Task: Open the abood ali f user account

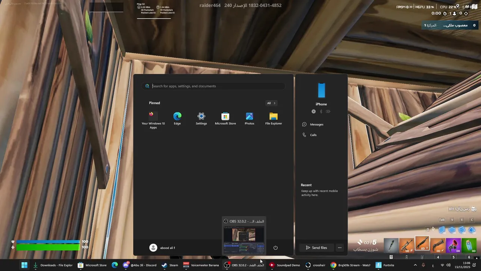Action: (162, 248)
